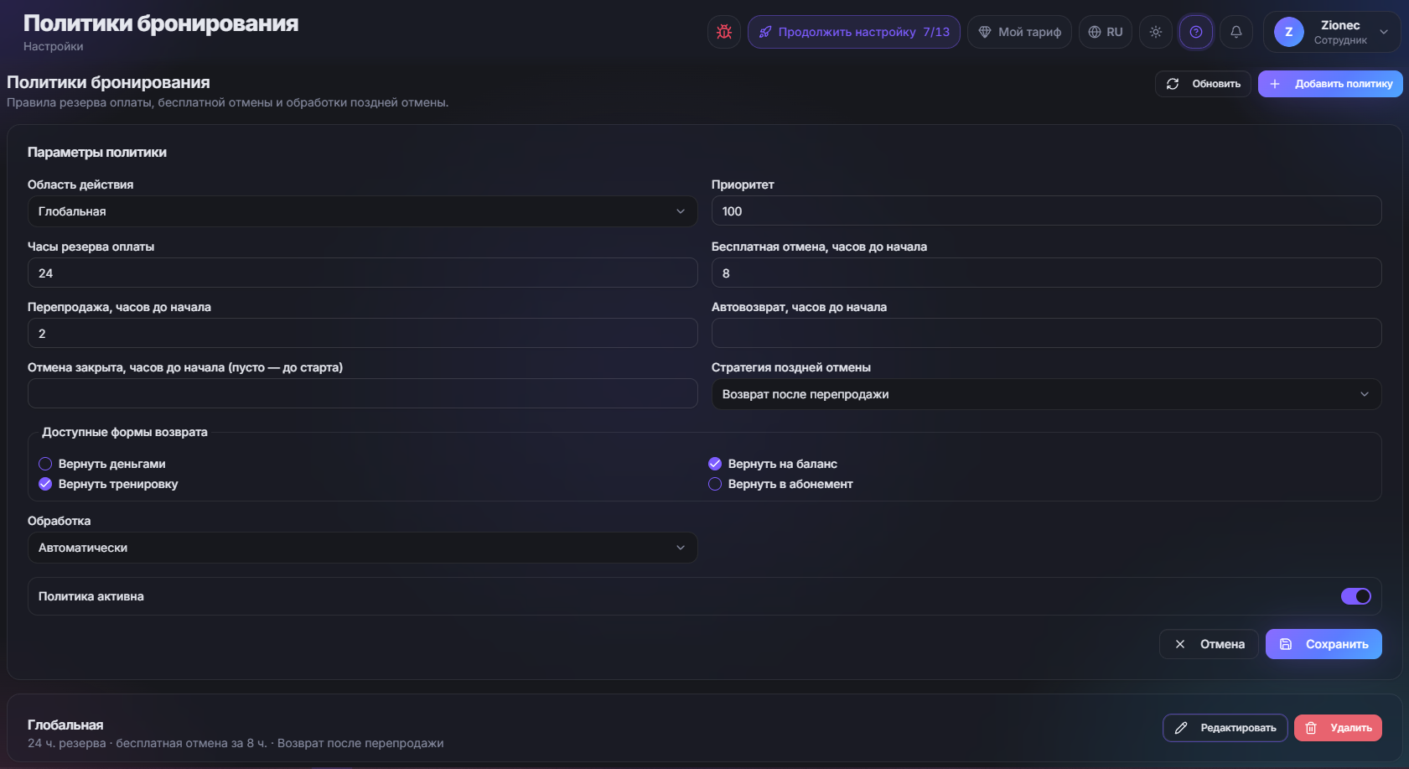Click the Сохранить button
This screenshot has width=1409, height=769.
point(1324,644)
